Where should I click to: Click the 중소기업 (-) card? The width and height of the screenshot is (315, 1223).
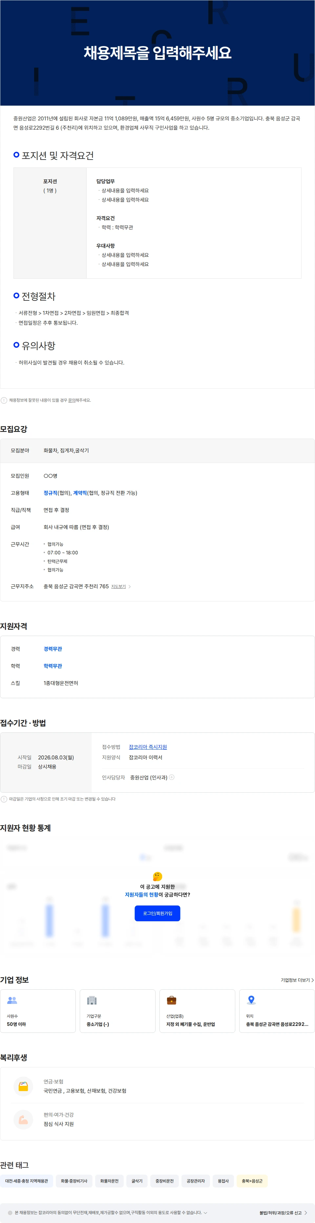[117, 1011]
